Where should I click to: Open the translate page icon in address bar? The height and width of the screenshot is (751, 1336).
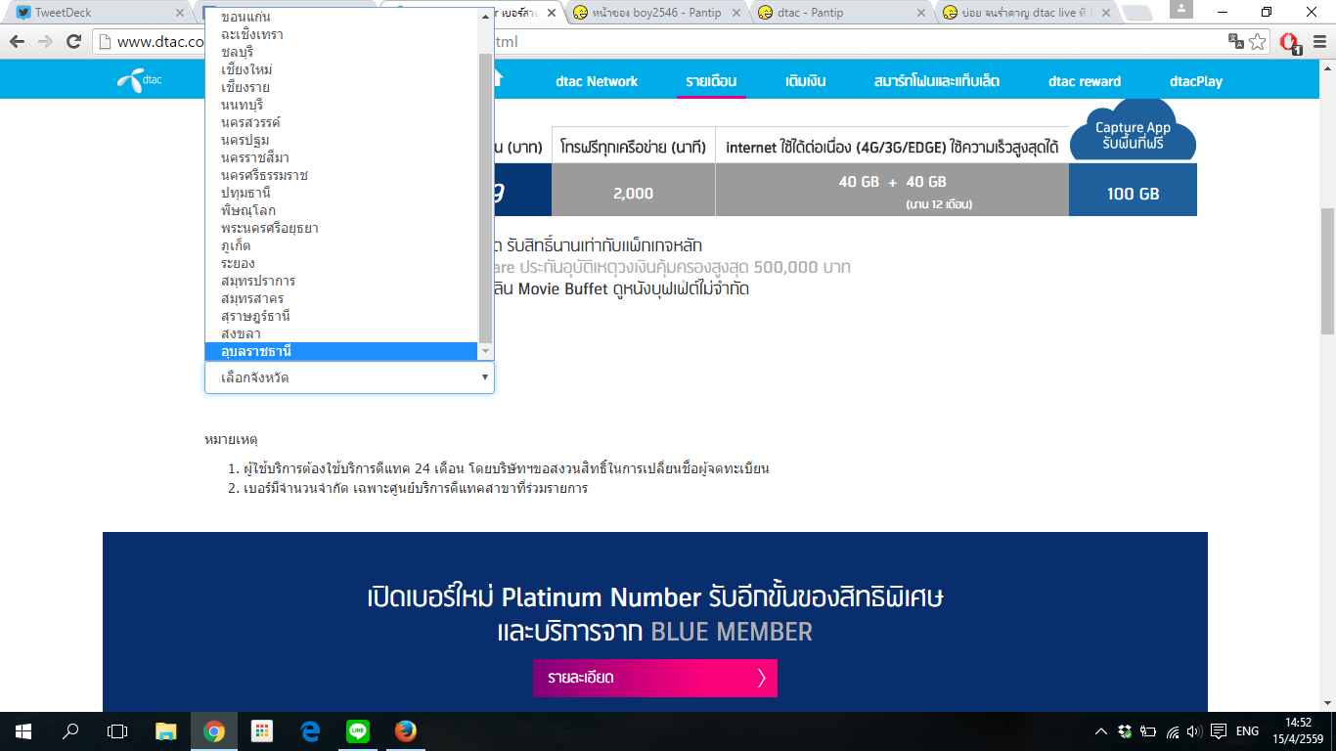coord(1236,41)
